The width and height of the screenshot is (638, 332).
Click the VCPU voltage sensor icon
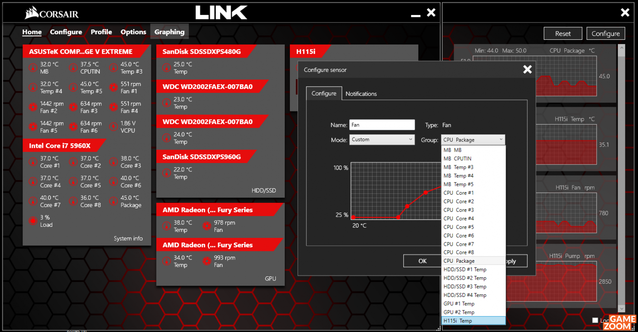[x=113, y=127]
